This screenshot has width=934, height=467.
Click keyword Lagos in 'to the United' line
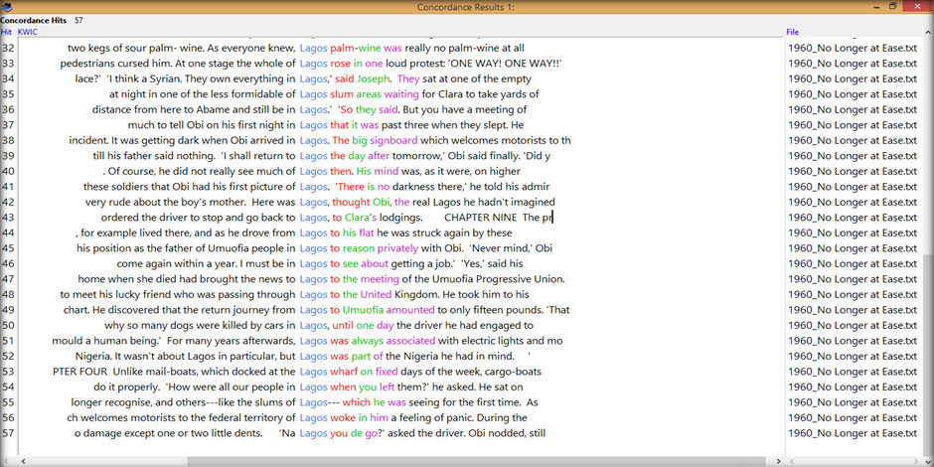tap(313, 294)
